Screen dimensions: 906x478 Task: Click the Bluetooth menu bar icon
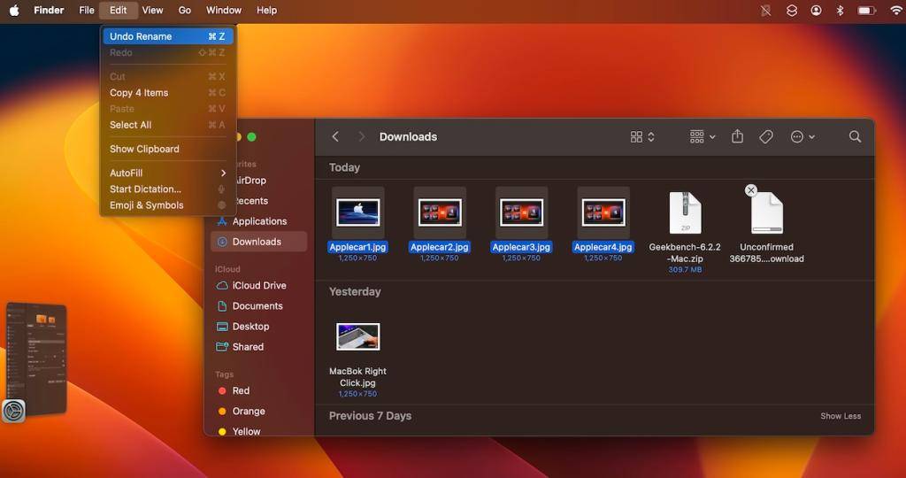(841, 11)
